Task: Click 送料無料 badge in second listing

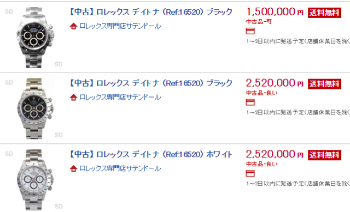Action: point(324,84)
